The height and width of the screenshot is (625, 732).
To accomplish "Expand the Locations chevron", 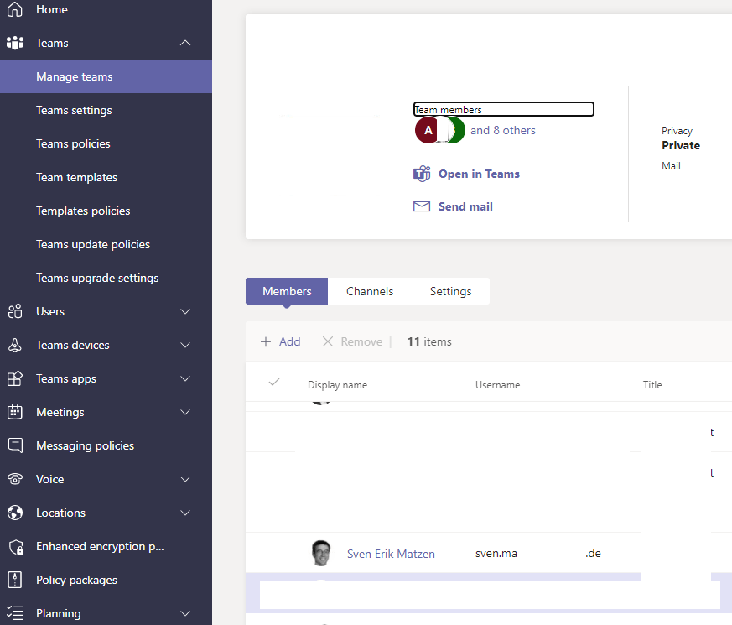I will coord(185,513).
